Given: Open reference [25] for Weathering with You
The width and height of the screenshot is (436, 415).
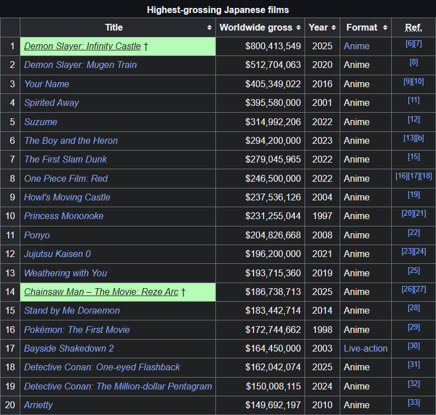Looking at the screenshot, I should point(414,271).
